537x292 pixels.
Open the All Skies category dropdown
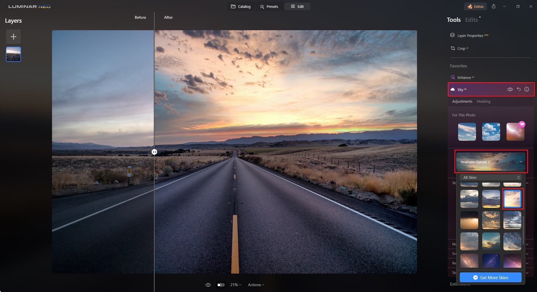491,177
